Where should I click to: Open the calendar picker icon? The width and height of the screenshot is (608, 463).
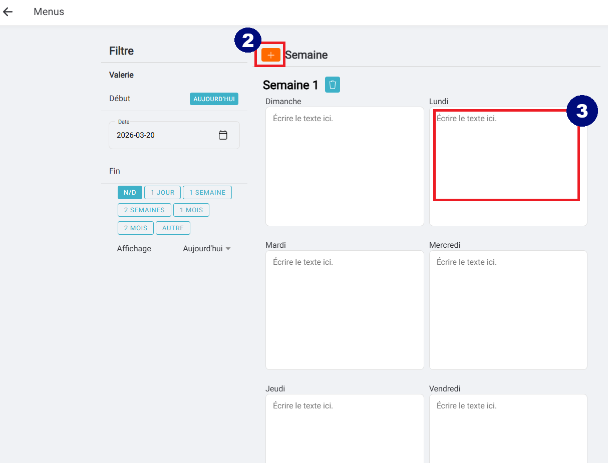223,135
